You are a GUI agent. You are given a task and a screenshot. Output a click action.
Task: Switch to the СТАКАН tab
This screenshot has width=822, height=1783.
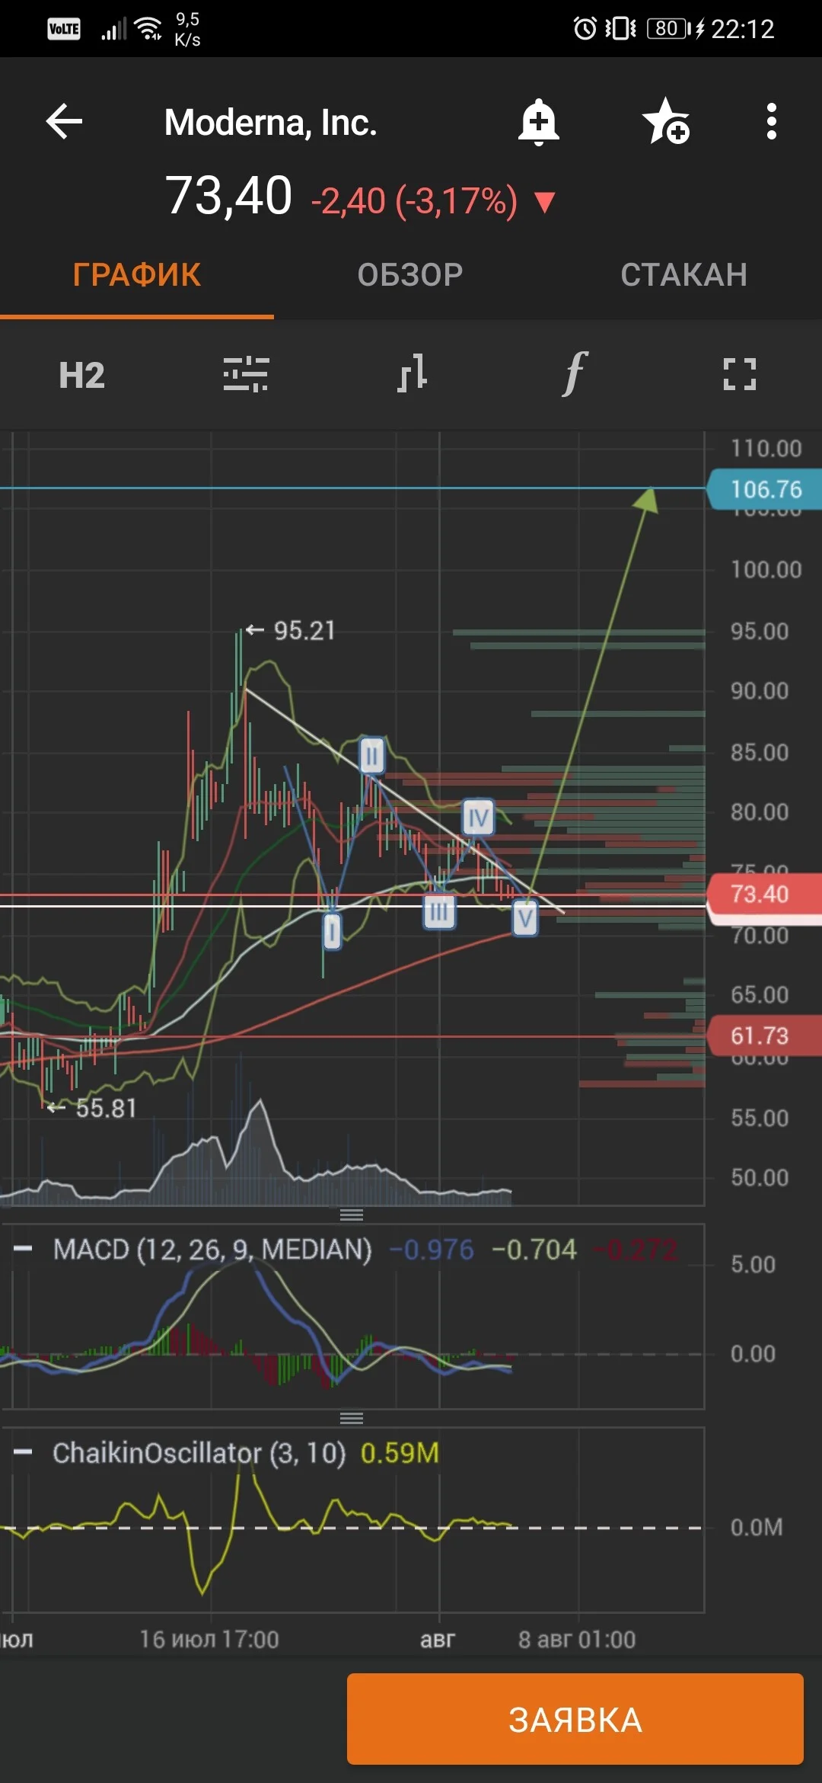pyautogui.click(x=684, y=275)
